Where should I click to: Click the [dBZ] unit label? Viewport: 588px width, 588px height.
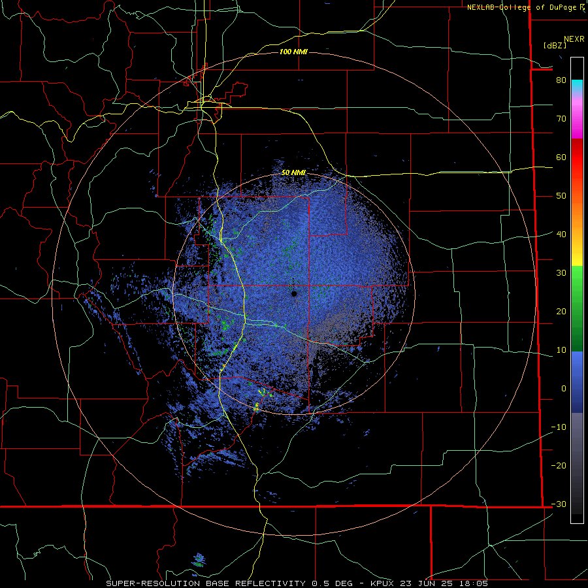pos(555,46)
